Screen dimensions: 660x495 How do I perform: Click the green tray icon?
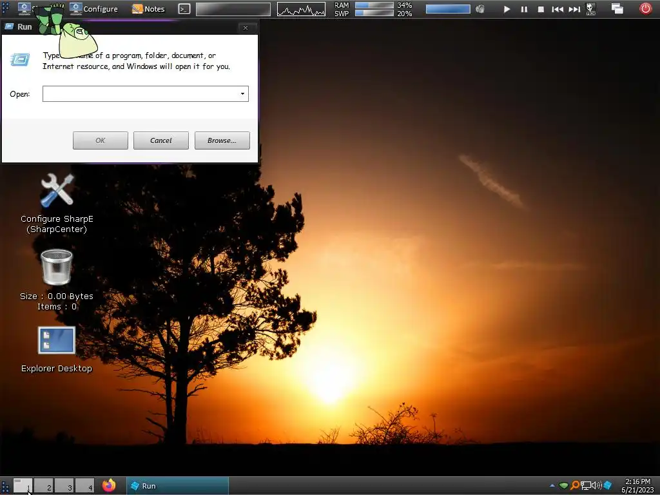pos(563,486)
